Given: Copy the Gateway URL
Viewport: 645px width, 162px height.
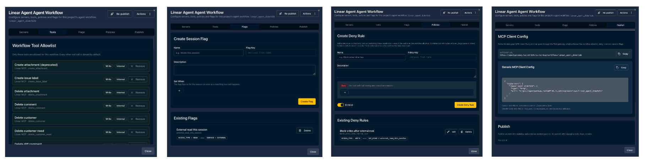Looking at the screenshot, I should [x=623, y=54].
